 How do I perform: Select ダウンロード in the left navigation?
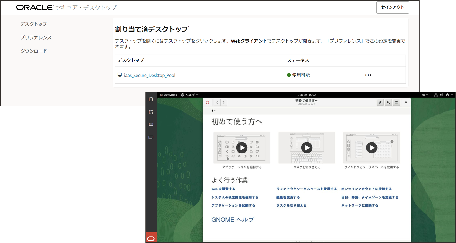[34, 51]
